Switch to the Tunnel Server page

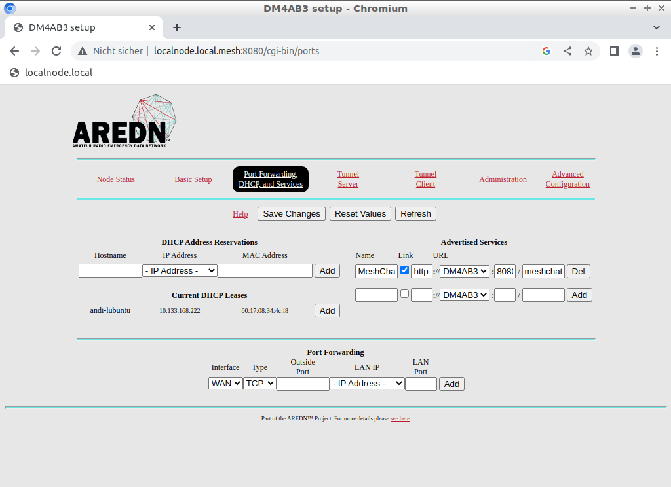pyautogui.click(x=348, y=179)
